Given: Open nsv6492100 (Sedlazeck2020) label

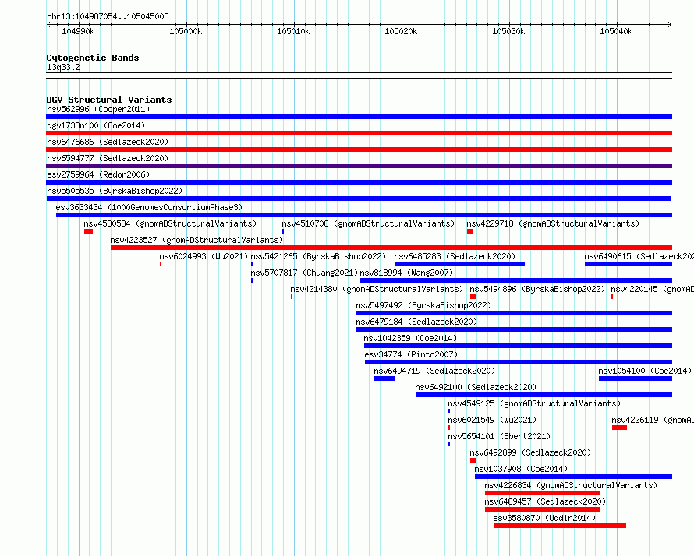Looking at the screenshot, I should [x=476, y=387].
